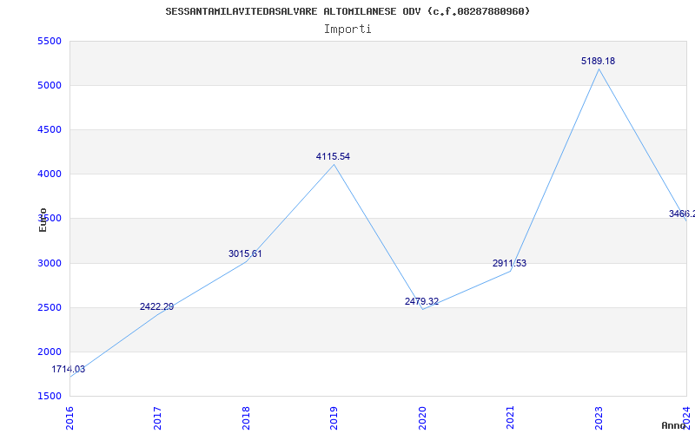Click the data label 2422.29
This screenshot has width=695, height=434.
pyautogui.click(x=157, y=306)
